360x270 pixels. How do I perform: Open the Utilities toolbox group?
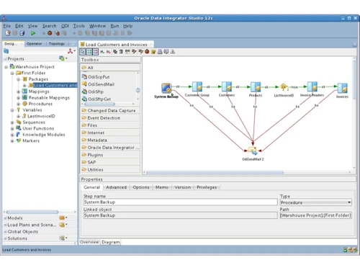click(110, 169)
